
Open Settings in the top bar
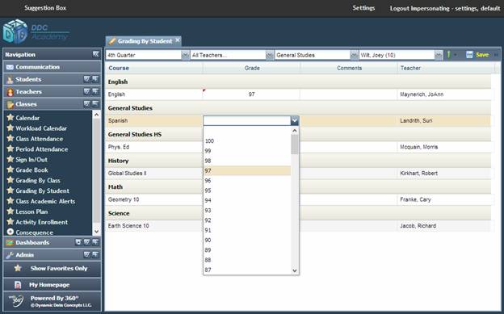(x=363, y=8)
